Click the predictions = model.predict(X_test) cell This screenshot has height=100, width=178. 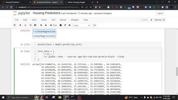tap(96, 44)
